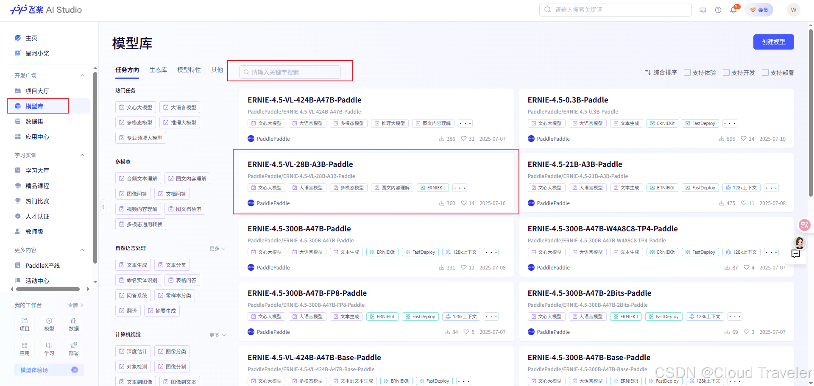The width and height of the screenshot is (814, 386).
Task: Open 教师版 in the sidebar
Action: coord(34,232)
